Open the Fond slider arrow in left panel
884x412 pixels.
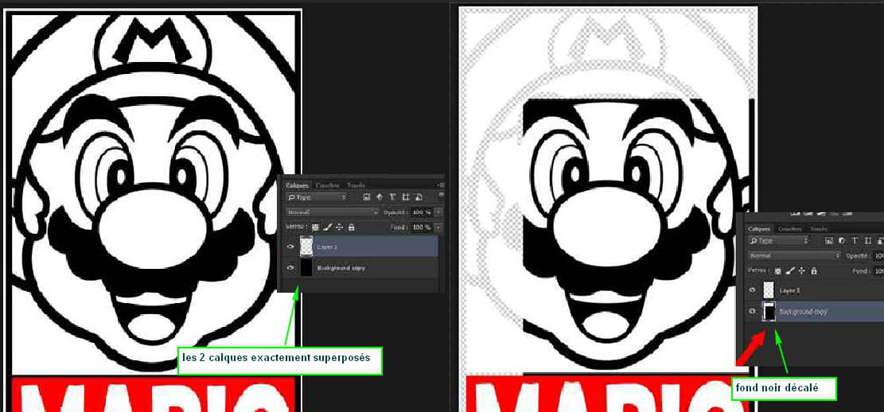438,227
